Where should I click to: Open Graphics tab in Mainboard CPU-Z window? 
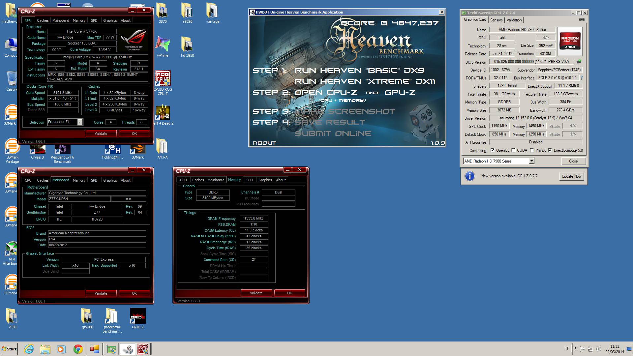pyautogui.click(x=110, y=180)
